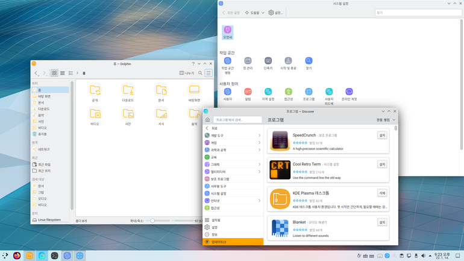Switch Dolphin to icons view mode

[54, 73]
